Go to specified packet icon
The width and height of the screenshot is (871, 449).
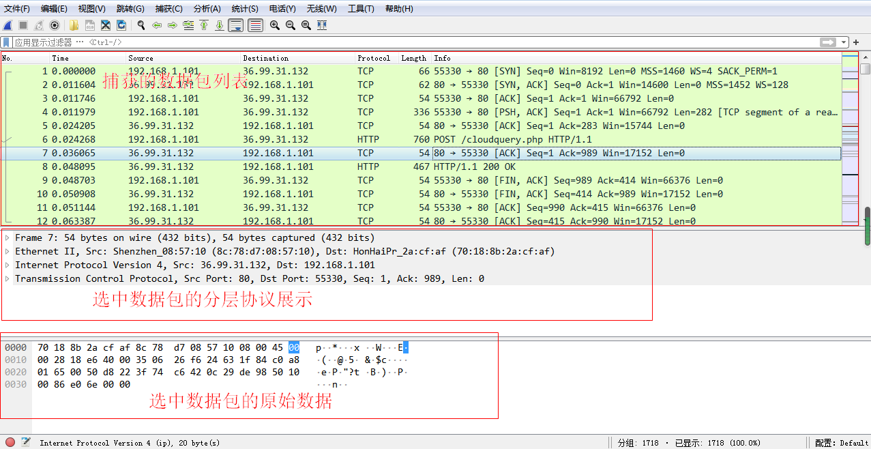[188, 25]
